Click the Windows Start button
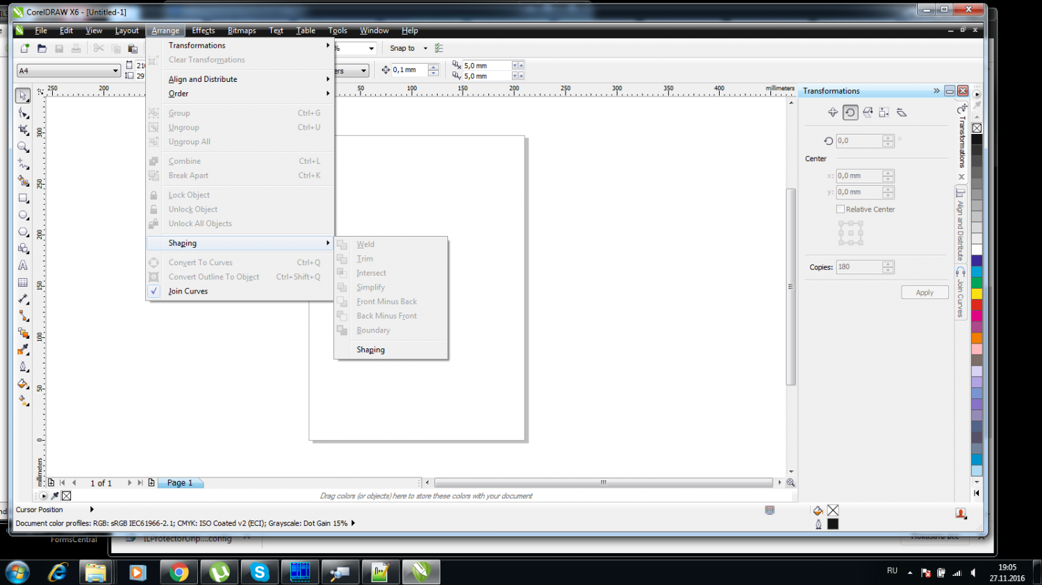 pos(17,573)
